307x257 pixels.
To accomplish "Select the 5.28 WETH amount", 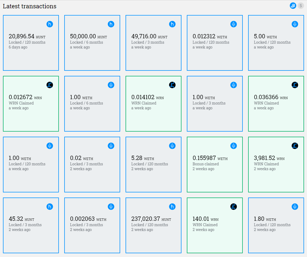I will point(143,158).
